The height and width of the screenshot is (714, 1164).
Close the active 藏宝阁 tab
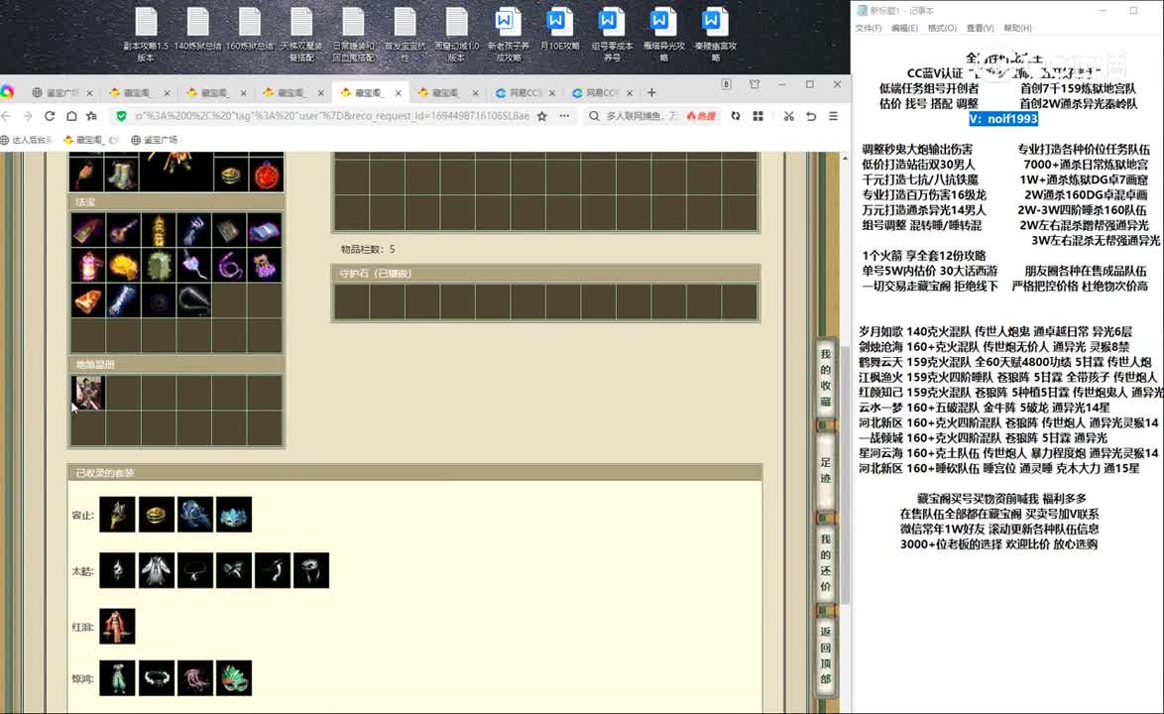coord(398,93)
